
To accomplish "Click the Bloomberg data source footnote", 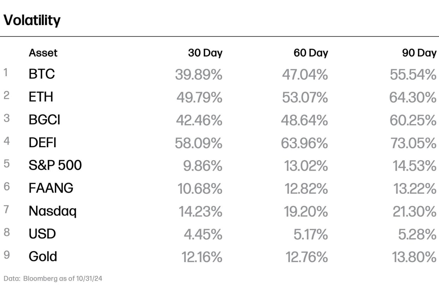I will tap(53, 279).
